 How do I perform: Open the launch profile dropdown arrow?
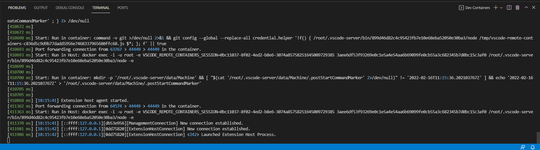[501, 8]
